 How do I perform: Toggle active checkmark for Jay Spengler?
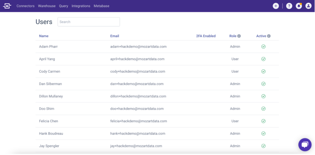tap(263, 146)
